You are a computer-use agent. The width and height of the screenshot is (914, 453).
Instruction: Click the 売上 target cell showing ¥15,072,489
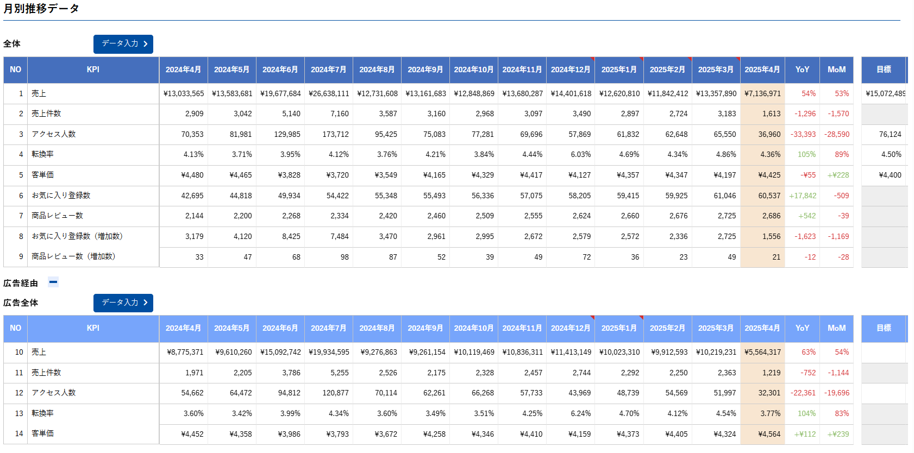point(884,93)
